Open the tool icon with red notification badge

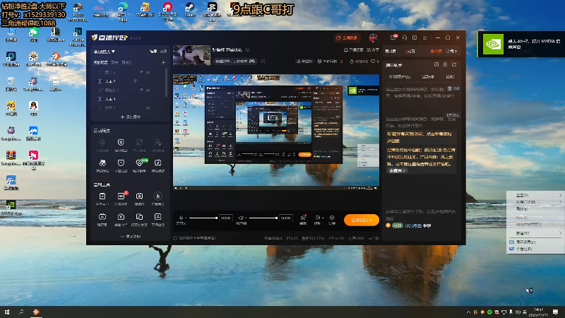121,196
